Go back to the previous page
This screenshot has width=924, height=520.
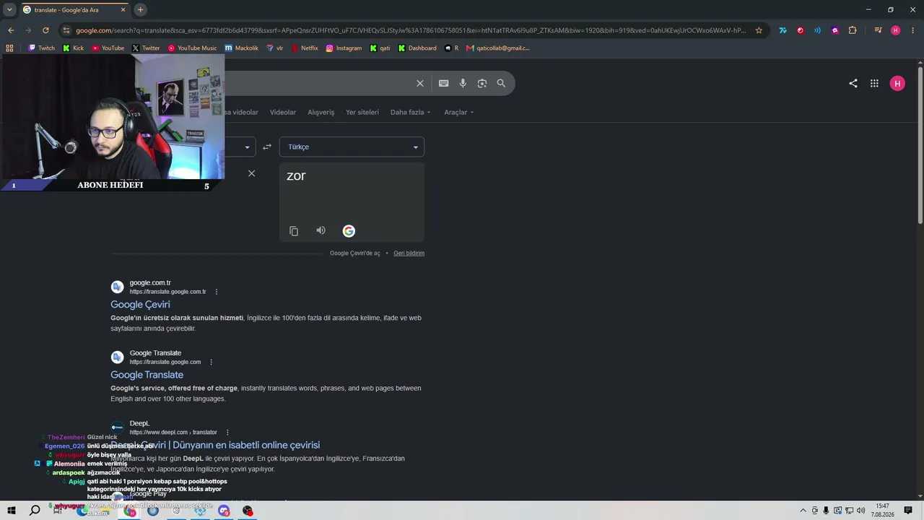[11, 30]
